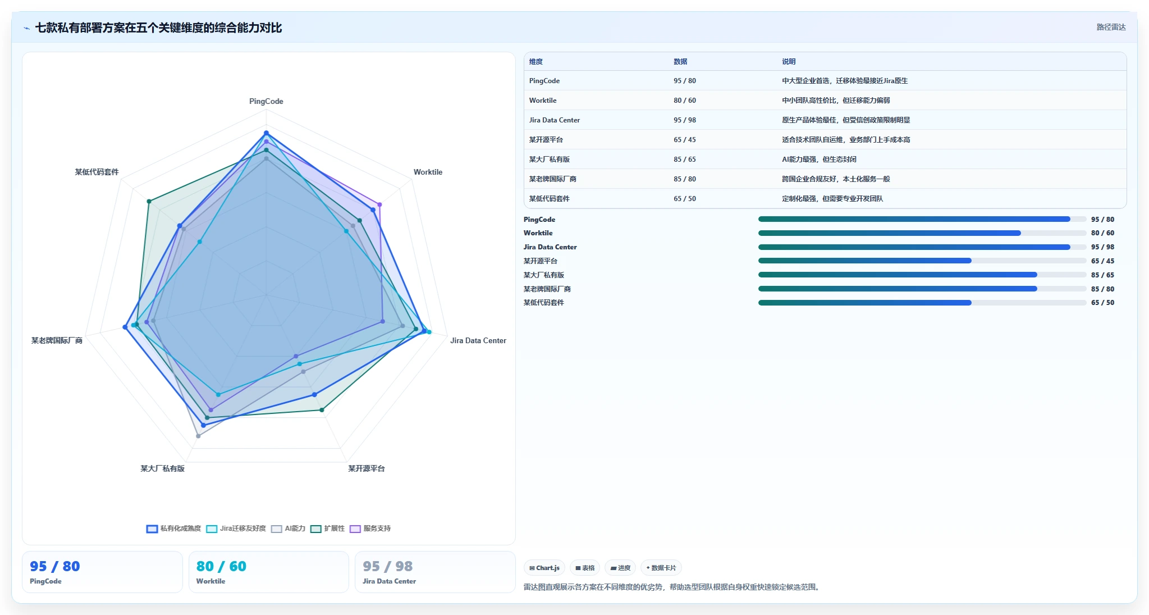Click the chart title 七款私有部署方案 heading
Viewport: 1149px width, 615px height.
(x=158, y=28)
